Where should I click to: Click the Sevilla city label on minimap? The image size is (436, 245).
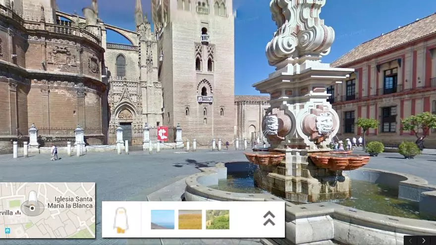(x=6, y=212)
